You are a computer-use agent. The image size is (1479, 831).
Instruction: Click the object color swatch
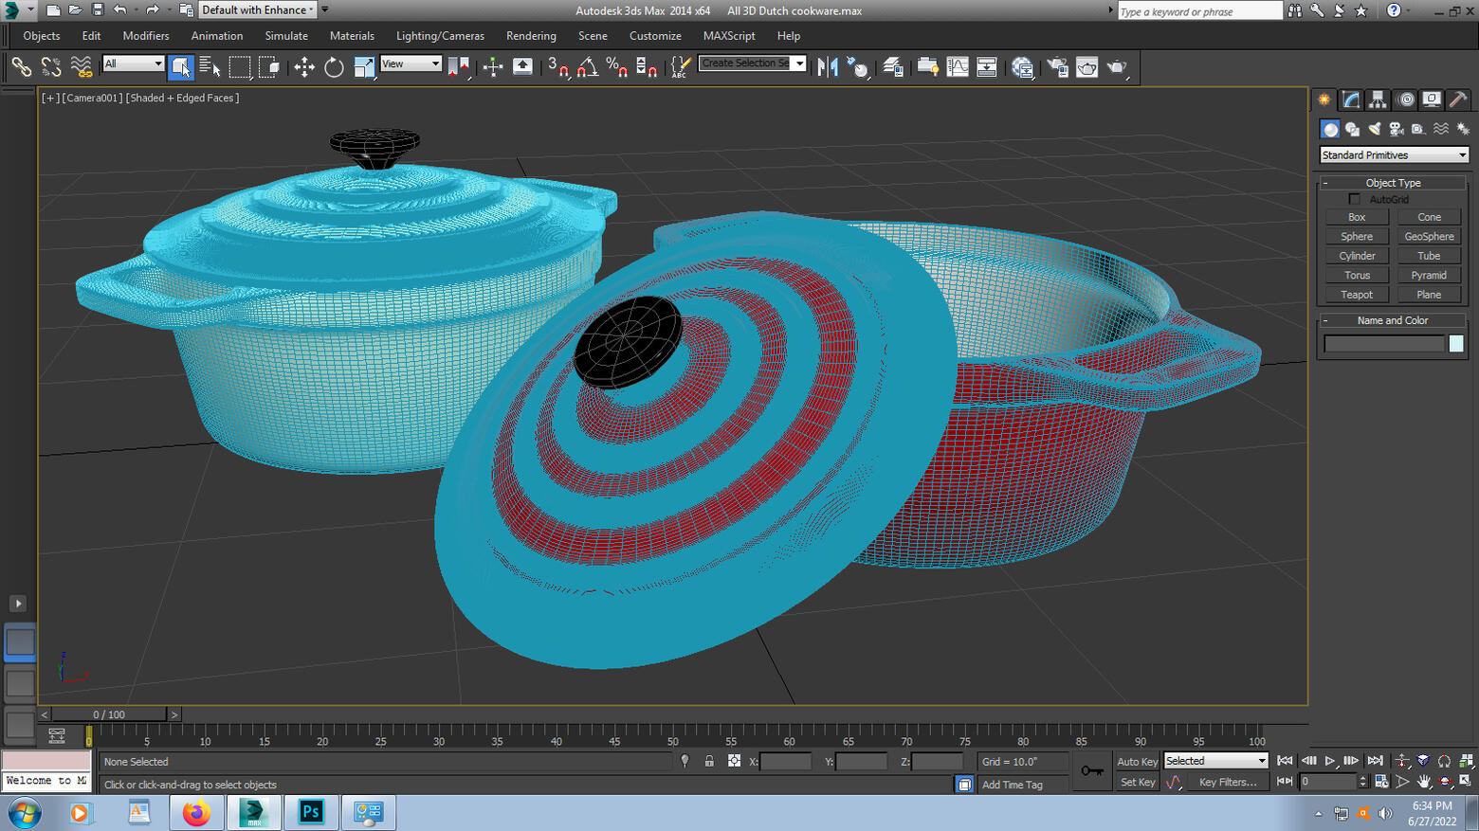click(1456, 344)
